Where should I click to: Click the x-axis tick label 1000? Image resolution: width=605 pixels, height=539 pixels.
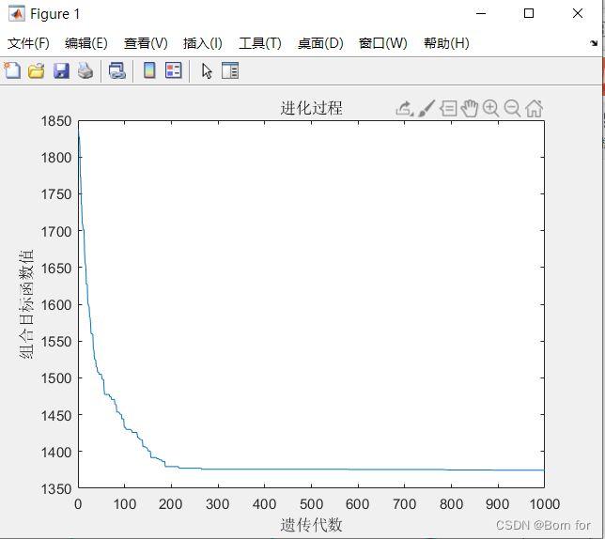coord(545,504)
